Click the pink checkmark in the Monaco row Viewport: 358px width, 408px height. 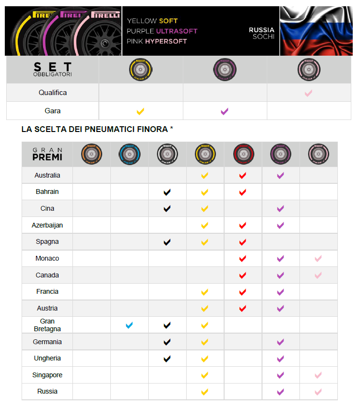click(318, 259)
